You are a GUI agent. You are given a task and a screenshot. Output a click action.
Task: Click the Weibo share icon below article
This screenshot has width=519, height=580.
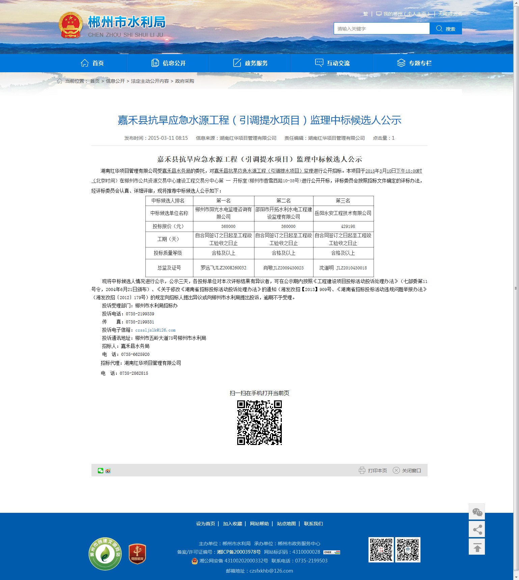[x=108, y=471]
